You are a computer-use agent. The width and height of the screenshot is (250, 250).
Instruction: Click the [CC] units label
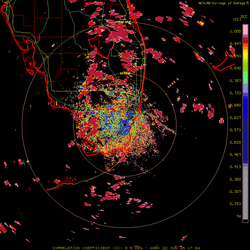237,19
